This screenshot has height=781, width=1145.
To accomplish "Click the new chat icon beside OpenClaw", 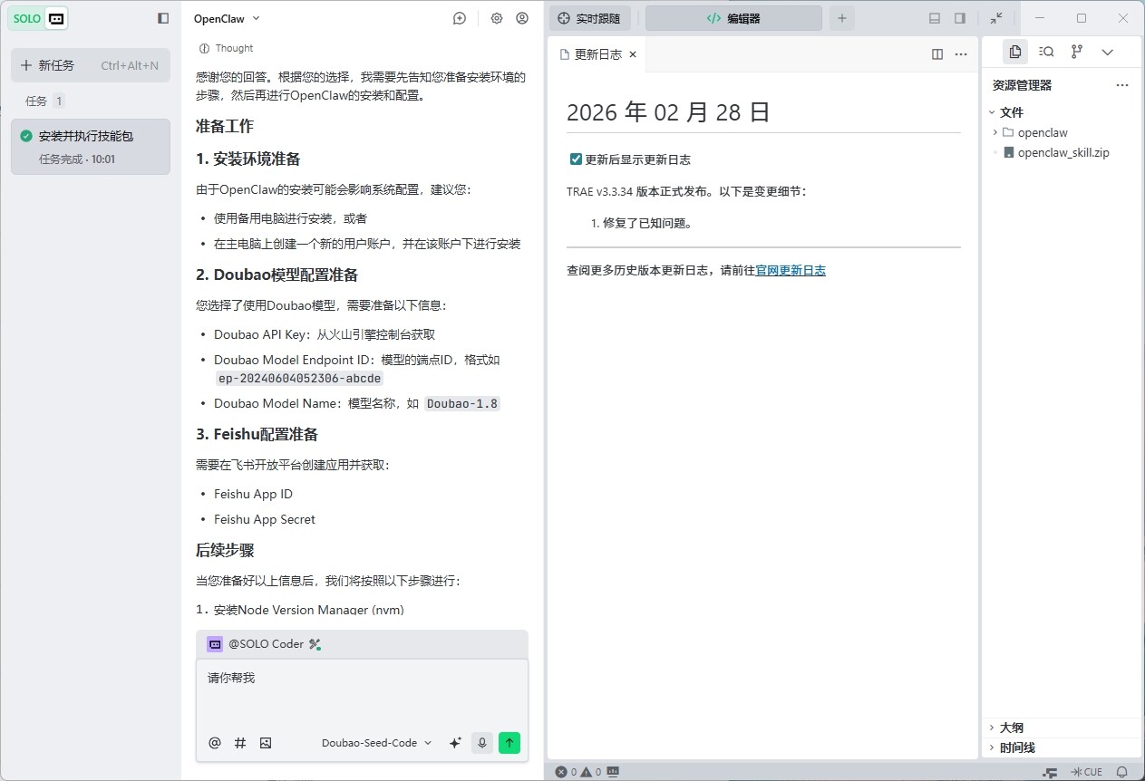I will coord(460,18).
